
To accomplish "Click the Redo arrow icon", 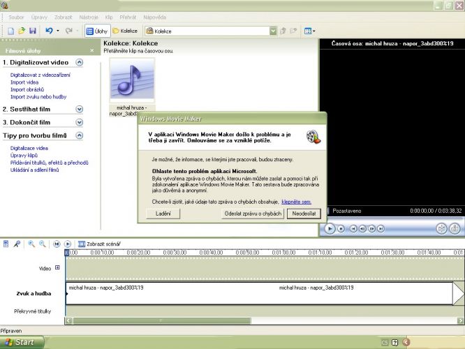I will point(69,31).
